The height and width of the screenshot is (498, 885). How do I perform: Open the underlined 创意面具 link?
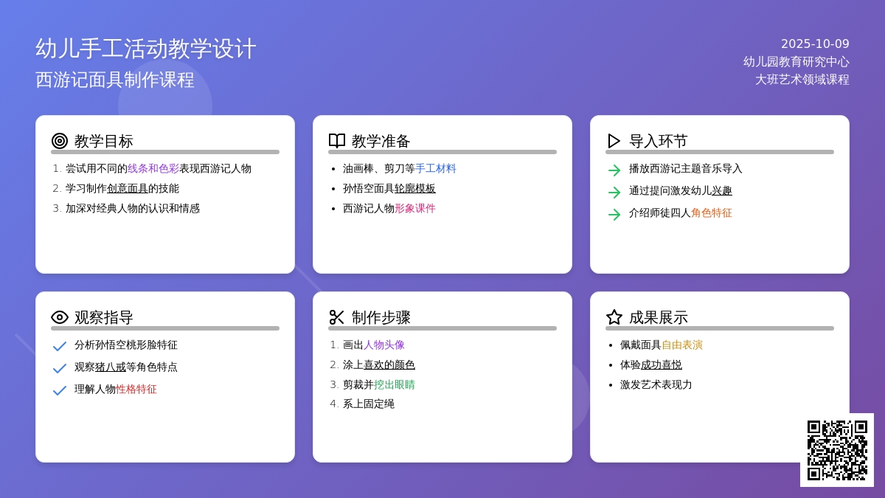pos(128,188)
